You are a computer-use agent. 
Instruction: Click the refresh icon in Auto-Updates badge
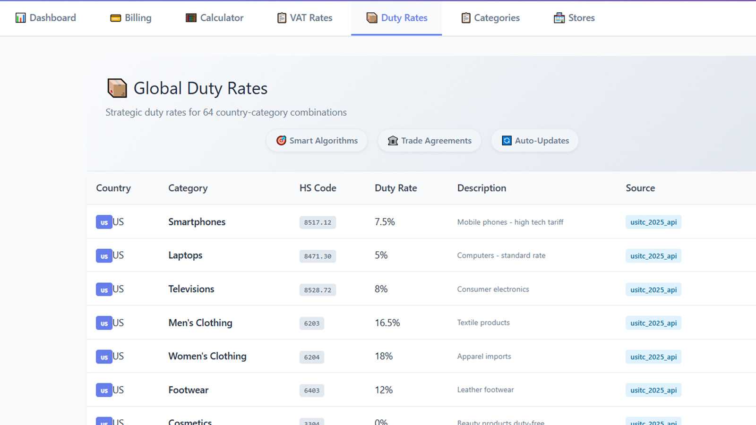[x=507, y=140]
